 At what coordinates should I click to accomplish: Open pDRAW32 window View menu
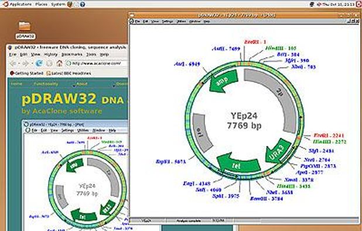tap(155, 21)
